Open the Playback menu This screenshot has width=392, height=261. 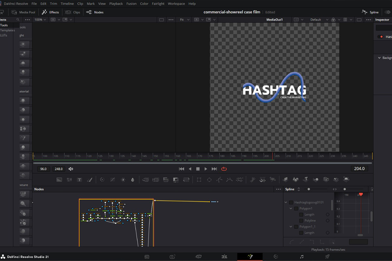tap(116, 4)
